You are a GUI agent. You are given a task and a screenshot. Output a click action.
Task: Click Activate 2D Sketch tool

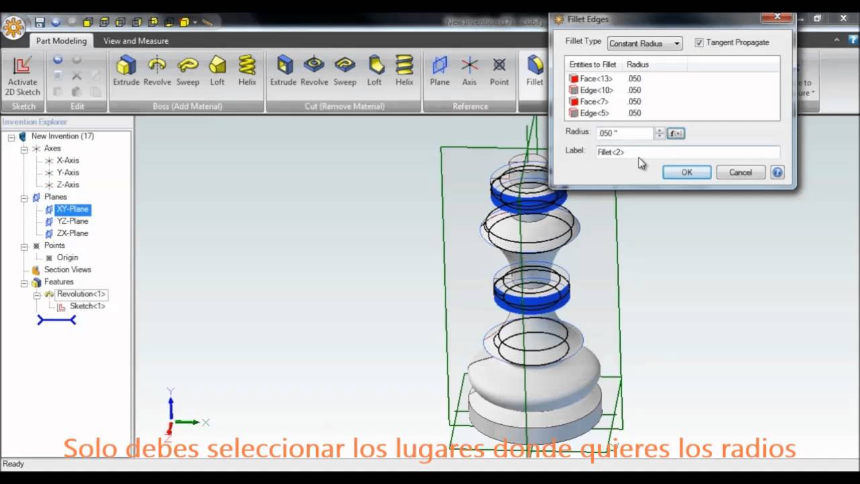coord(23,76)
